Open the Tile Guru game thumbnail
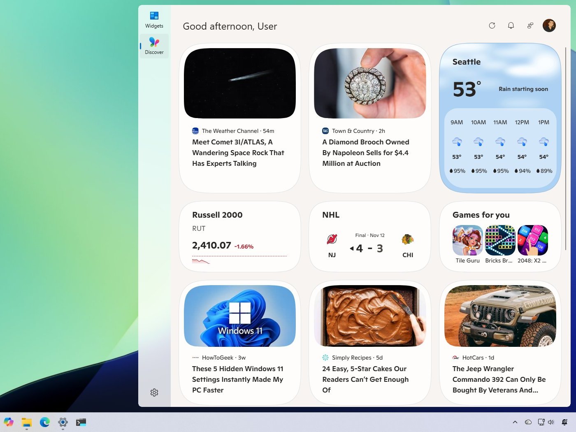 (x=467, y=241)
